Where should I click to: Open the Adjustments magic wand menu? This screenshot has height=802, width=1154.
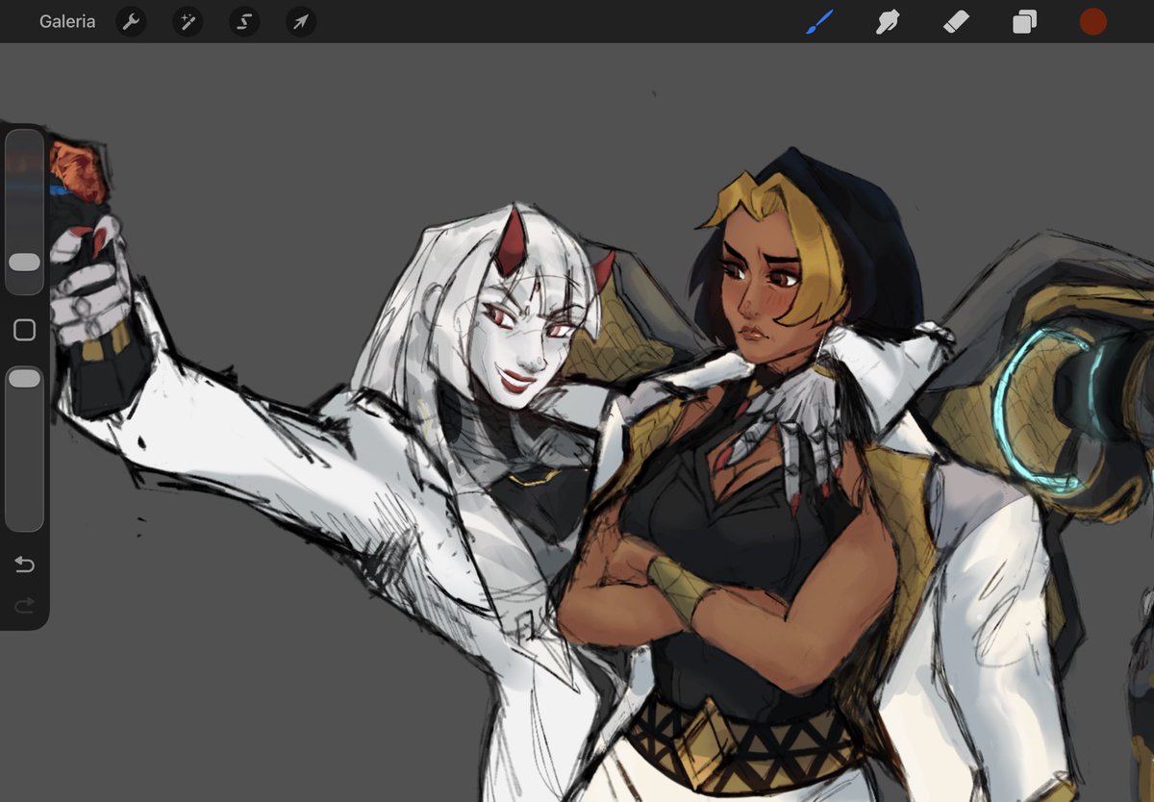pos(188,21)
